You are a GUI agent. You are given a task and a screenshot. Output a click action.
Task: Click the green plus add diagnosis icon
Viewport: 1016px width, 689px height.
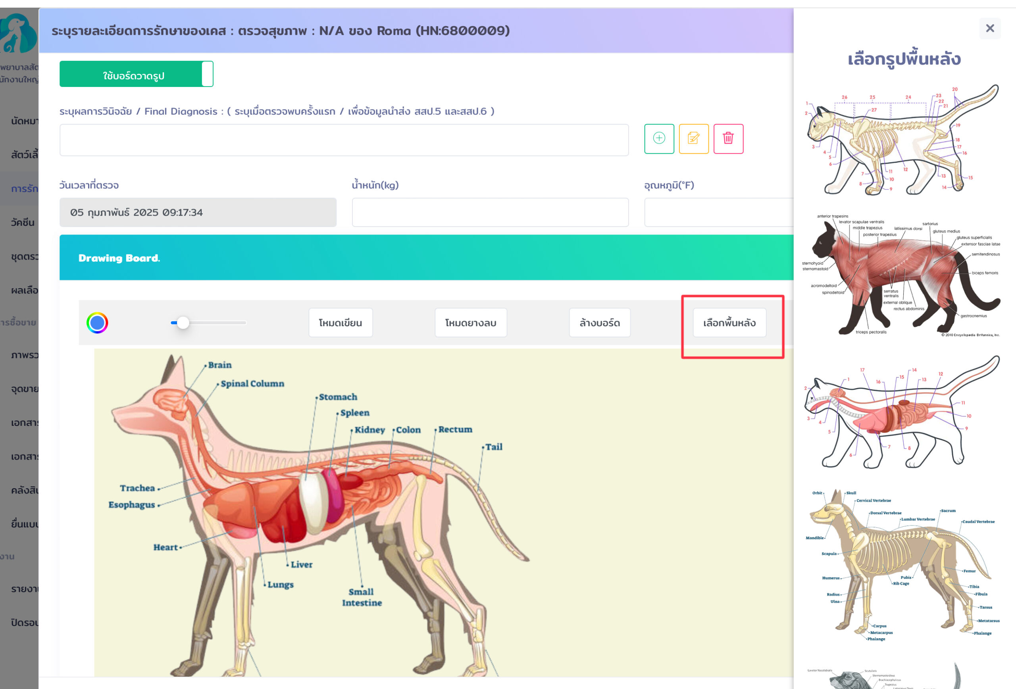click(659, 139)
